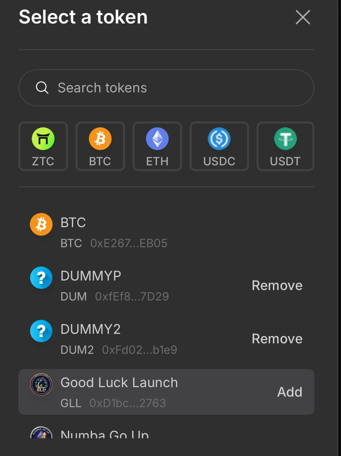Focus the Search tokens input field
341x456 pixels.
tap(177, 88)
